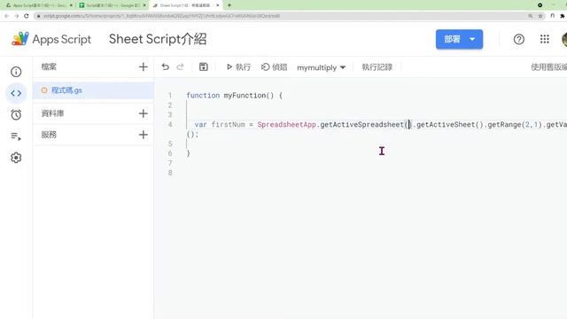
Task: Reload the page in the browser
Action: tap(27, 16)
